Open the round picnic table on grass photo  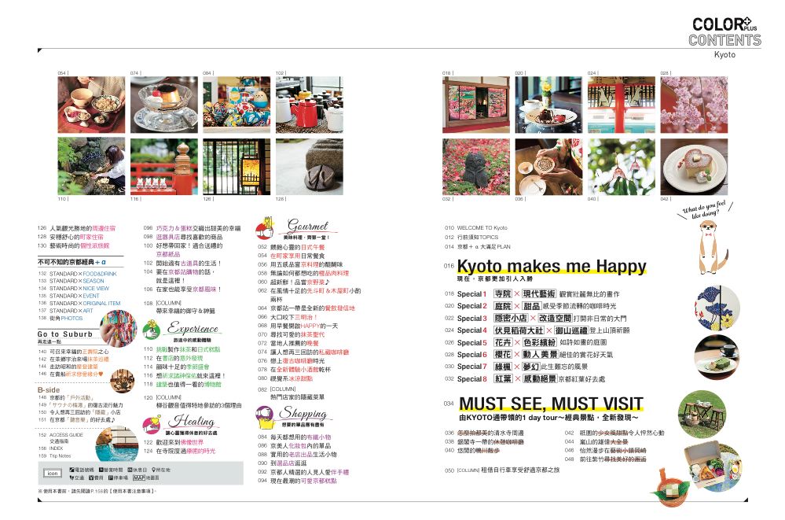[702, 414]
